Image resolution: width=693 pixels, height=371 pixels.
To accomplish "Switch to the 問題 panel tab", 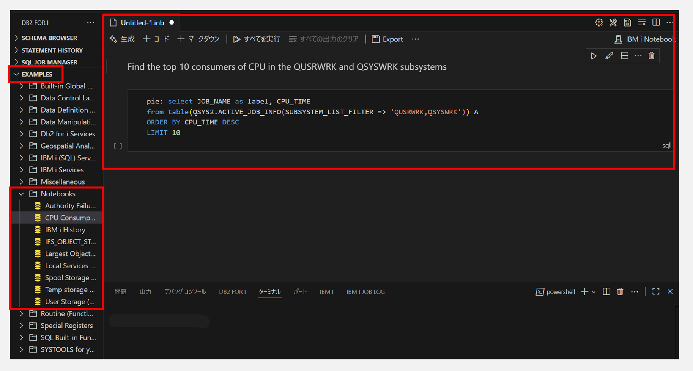I will [120, 292].
